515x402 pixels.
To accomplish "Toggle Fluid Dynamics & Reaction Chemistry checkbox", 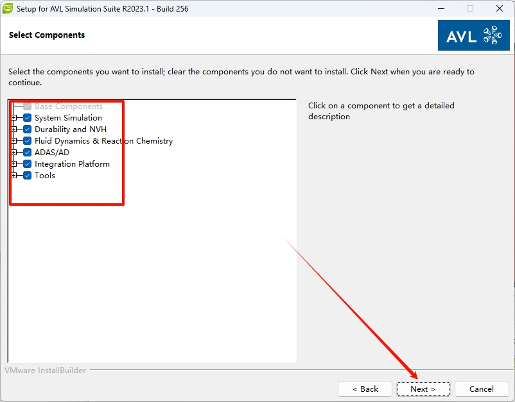I will (28, 141).
